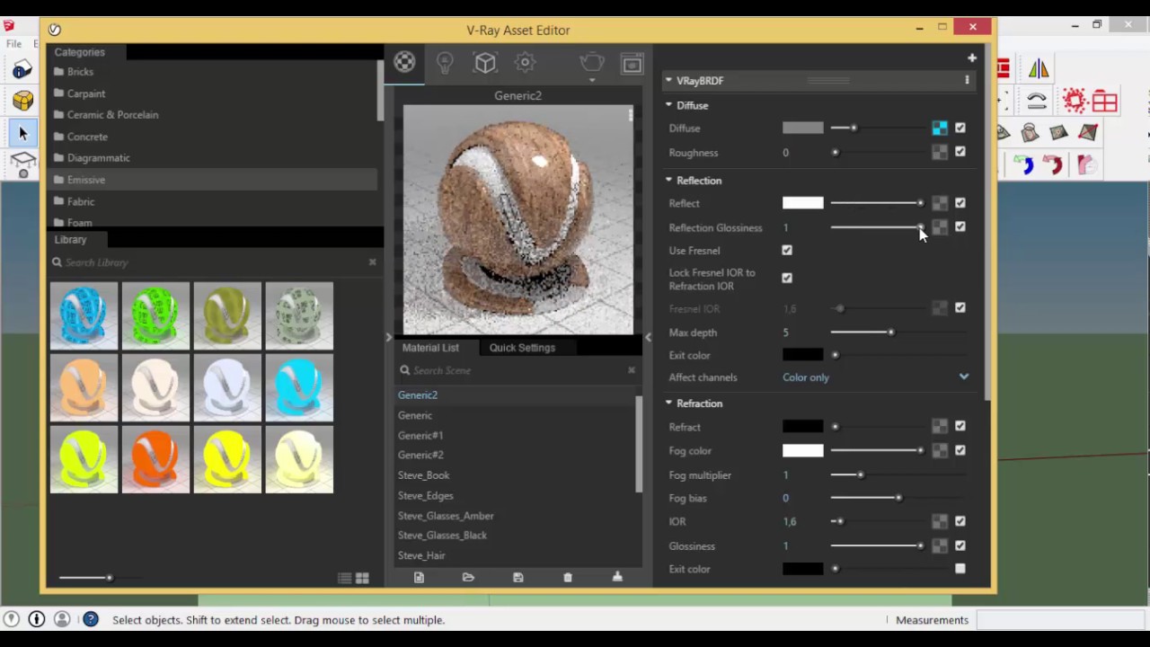The width and height of the screenshot is (1150, 647).
Task: Switch library to list view
Action: point(344,579)
